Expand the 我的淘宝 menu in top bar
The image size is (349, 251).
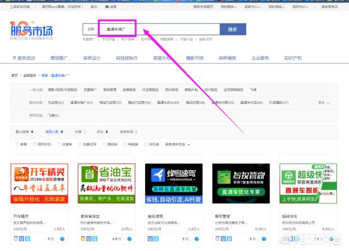(x=276, y=7)
